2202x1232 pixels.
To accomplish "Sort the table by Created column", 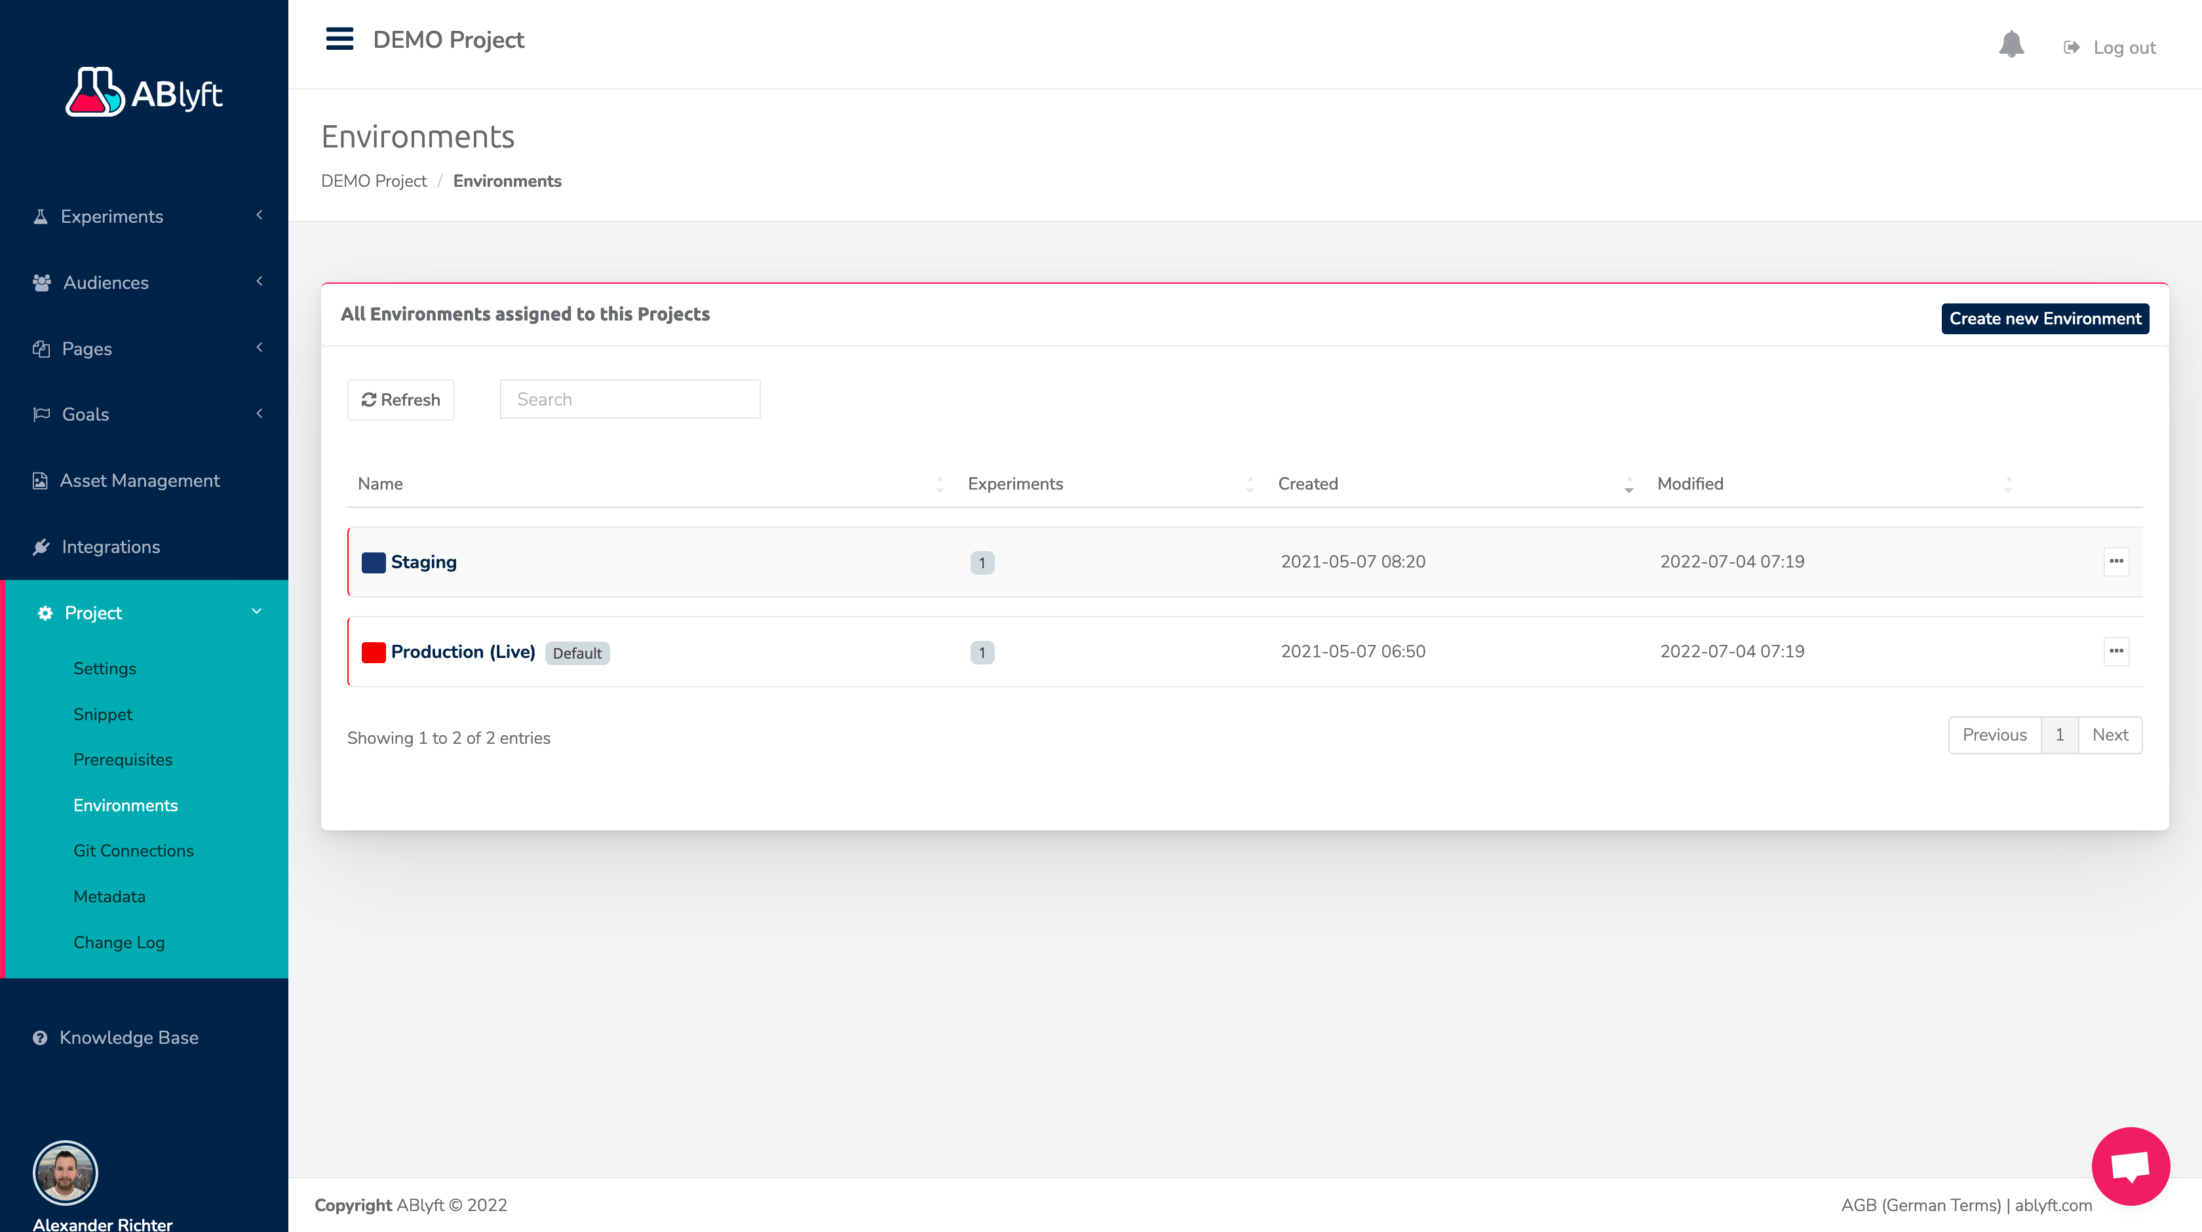I will [x=1308, y=484].
